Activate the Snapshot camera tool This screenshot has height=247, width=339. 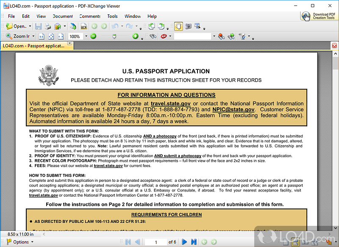coord(188,26)
